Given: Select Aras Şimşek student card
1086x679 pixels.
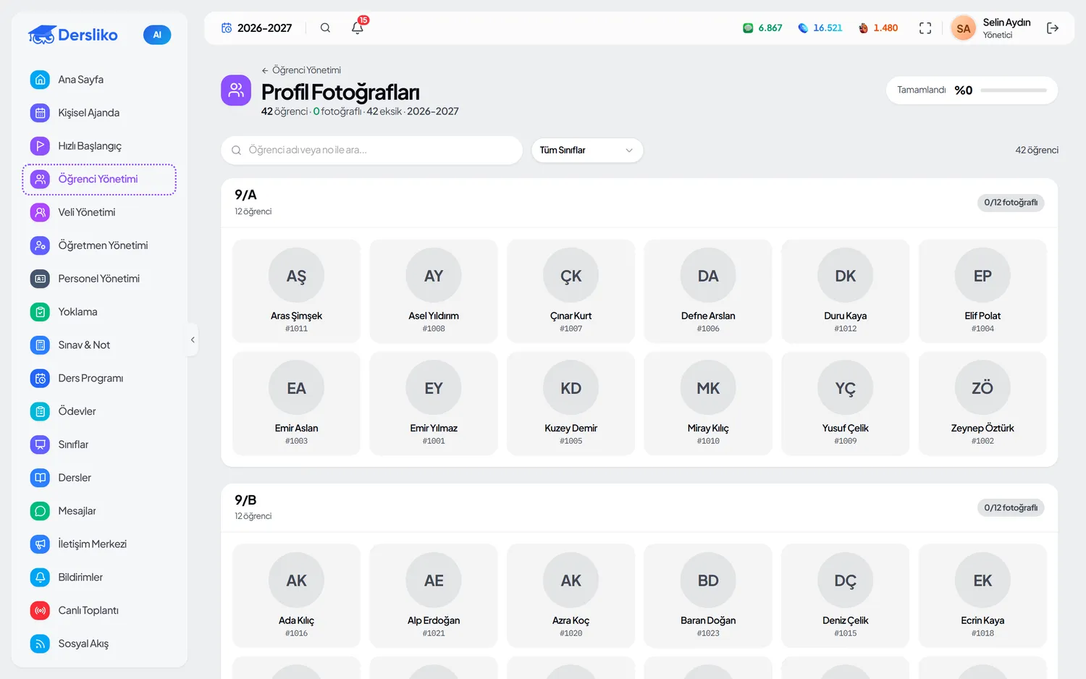Looking at the screenshot, I should pos(296,291).
